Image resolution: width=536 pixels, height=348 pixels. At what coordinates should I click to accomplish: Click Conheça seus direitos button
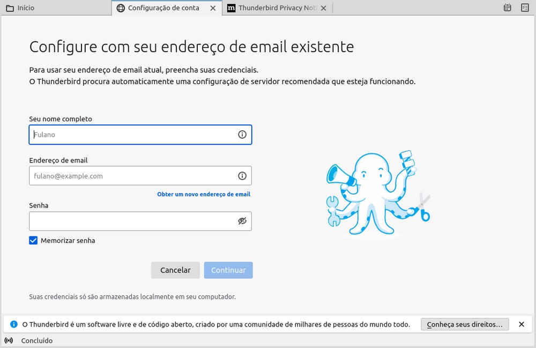[465, 324]
